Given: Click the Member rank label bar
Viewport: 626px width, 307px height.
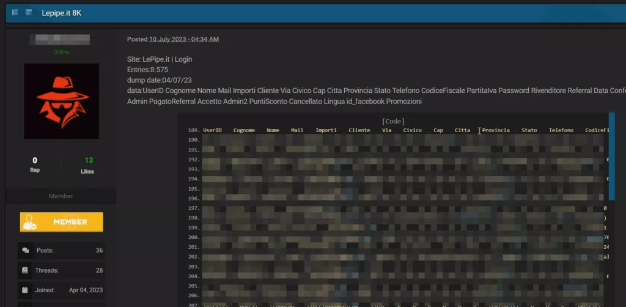Looking at the screenshot, I should [x=61, y=196].
